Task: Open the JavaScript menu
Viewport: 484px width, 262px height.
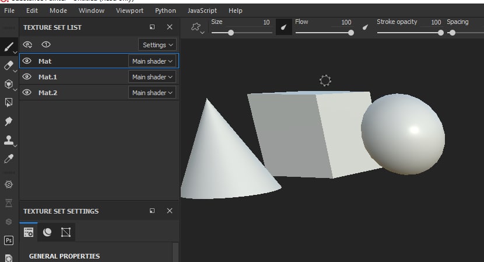Action: 202,11
